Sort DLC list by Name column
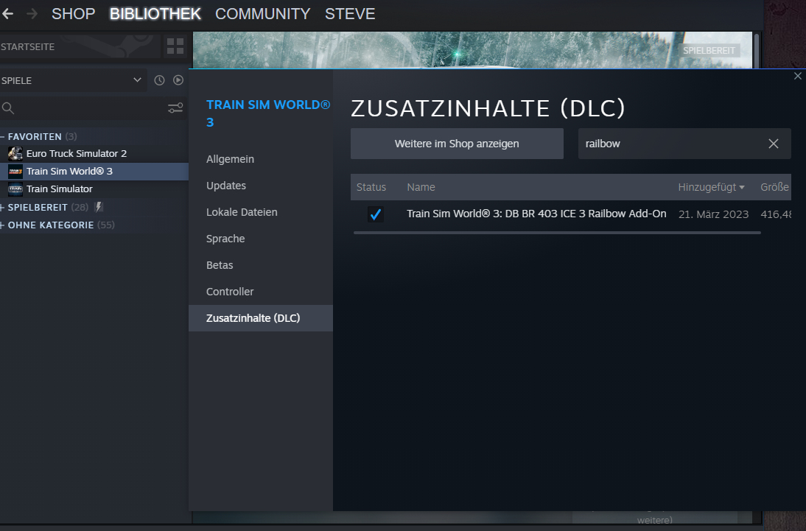 point(421,187)
